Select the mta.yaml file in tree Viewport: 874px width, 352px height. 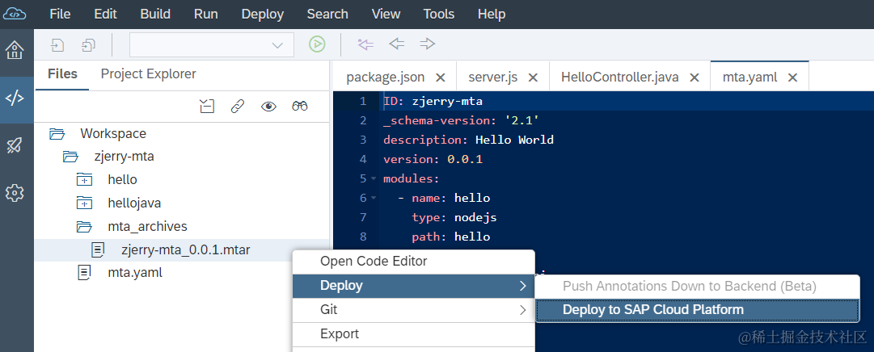pyautogui.click(x=135, y=273)
